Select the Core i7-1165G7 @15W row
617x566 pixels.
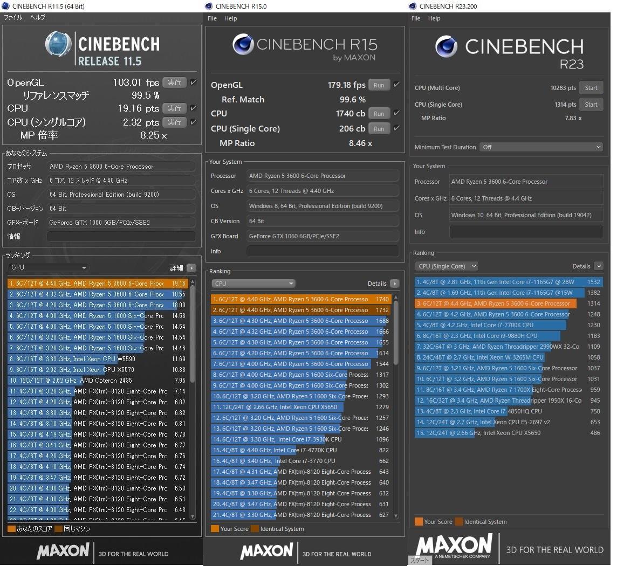(509, 293)
